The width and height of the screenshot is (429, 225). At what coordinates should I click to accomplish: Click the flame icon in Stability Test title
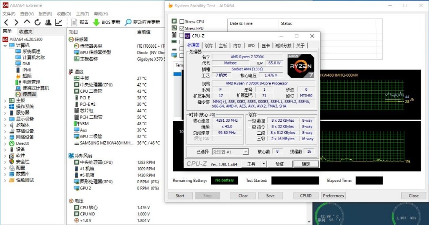pos(171,5)
